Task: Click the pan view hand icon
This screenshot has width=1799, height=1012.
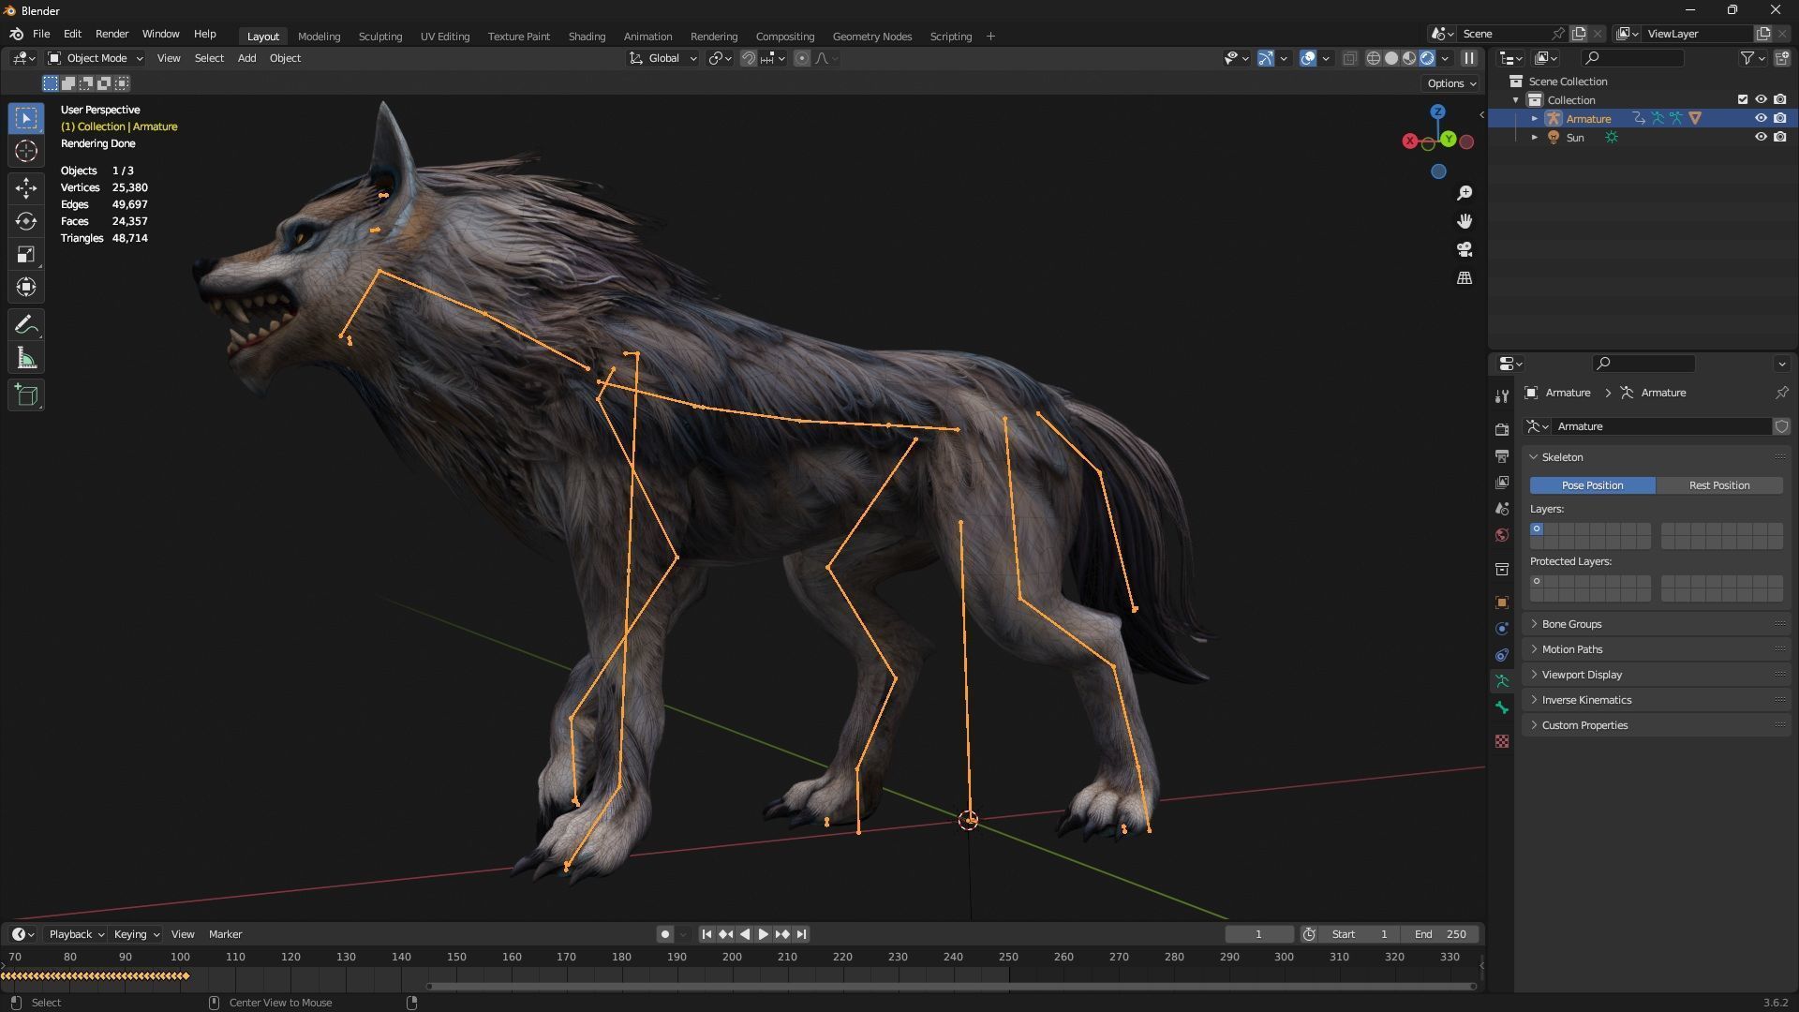Action: pyautogui.click(x=1464, y=221)
